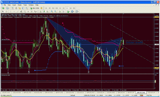Switch to the AUDUSD,M30 chart tab

38,92
